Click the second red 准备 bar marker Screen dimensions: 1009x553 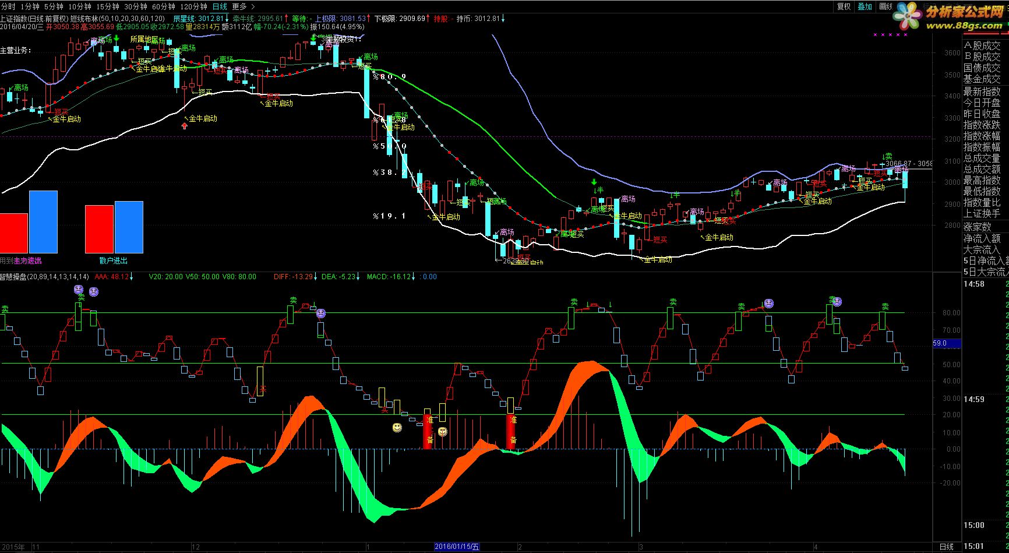[x=511, y=431]
